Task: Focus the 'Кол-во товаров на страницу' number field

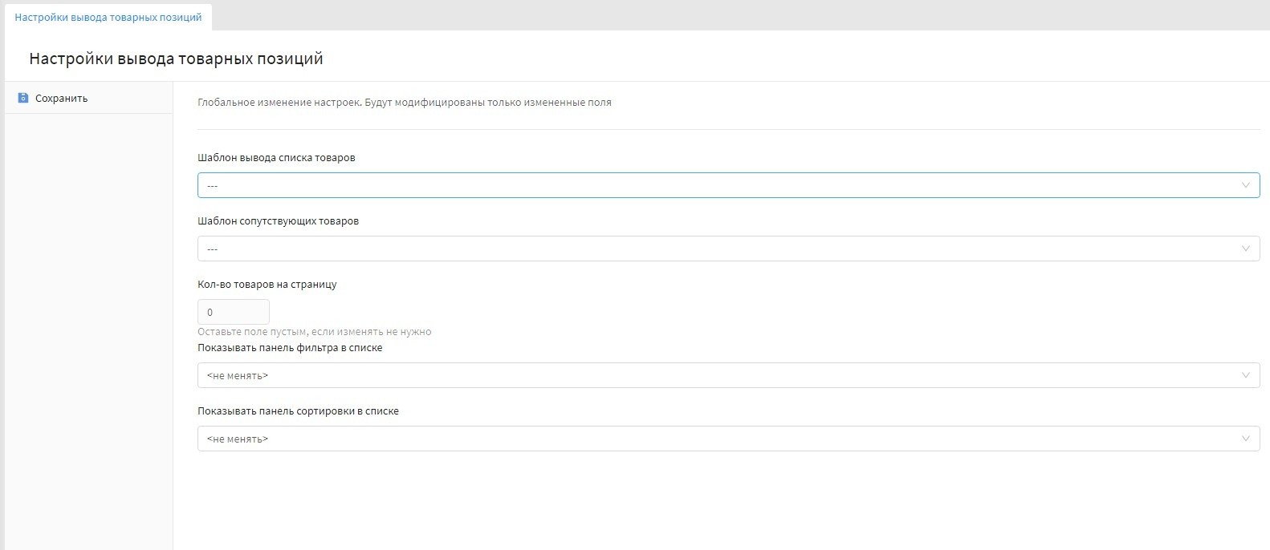Action: point(233,312)
